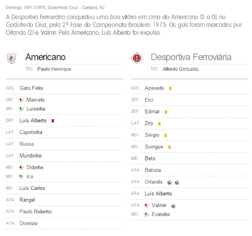
Task: Click red card next to Luís Alberto
Action: [53, 121]
